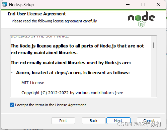Uncheck the accept license terms checkbox
The image size is (167, 130).
(12, 105)
